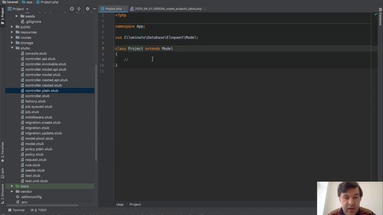Open policy.stub file
383x215 pixels.
pyautogui.click(x=34, y=155)
